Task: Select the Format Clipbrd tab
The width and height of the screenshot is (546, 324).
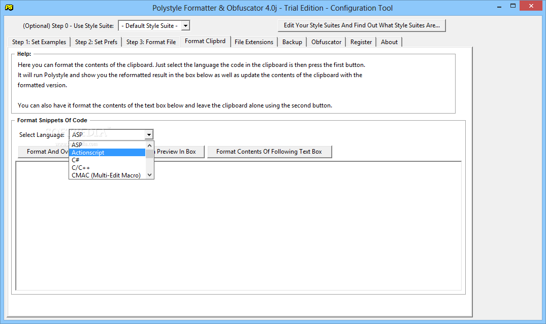Action: [205, 41]
